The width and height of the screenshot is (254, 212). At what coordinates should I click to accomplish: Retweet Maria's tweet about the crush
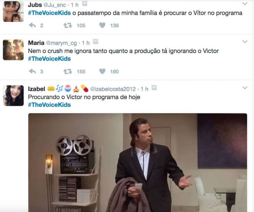[68, 71]
